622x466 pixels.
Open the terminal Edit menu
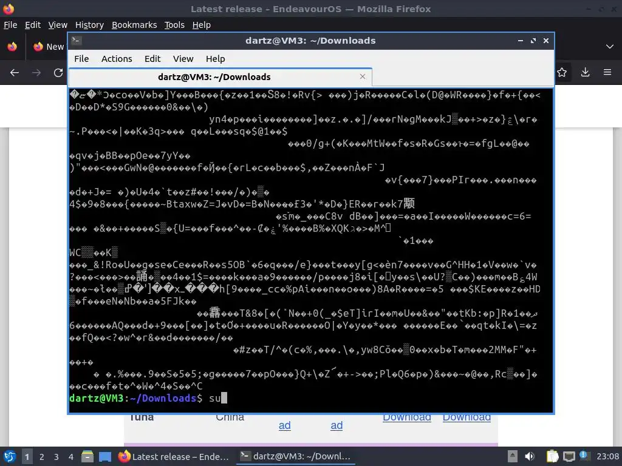click(x=152, y=59)
